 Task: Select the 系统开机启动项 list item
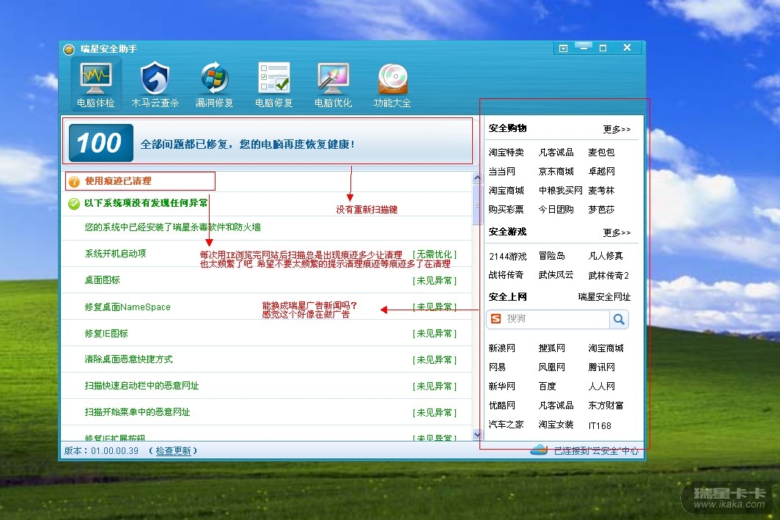coord(115,253)
